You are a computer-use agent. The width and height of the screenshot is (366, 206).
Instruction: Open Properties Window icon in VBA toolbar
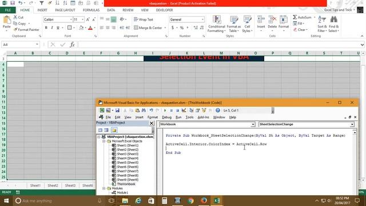point(198,110)
